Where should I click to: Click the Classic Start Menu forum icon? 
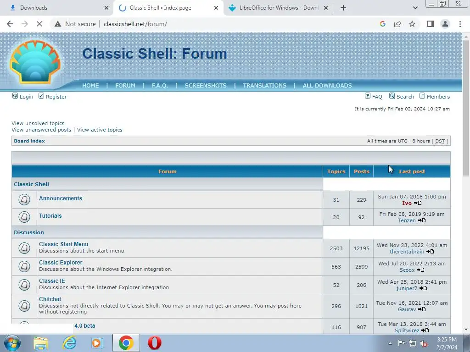click(24, 248)
